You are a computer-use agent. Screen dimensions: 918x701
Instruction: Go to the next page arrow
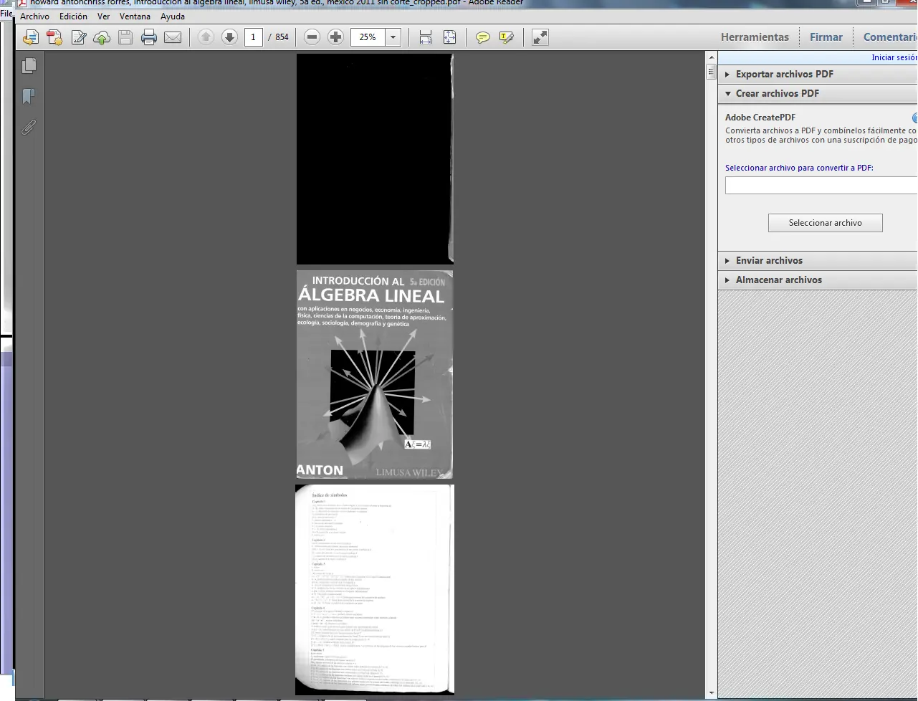click(229, 37)
